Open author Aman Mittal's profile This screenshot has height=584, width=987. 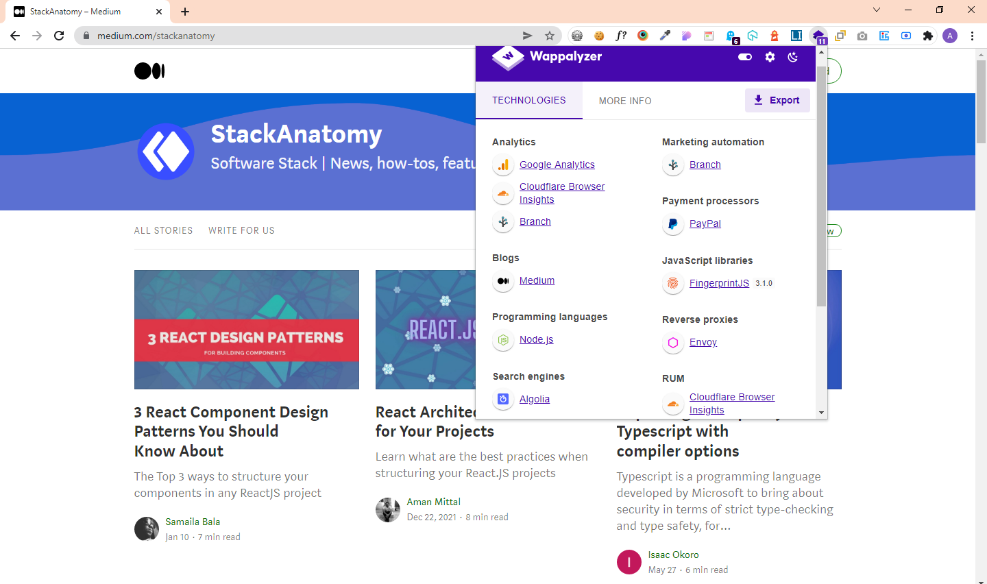pyautogui.click(x=434, y=502)
